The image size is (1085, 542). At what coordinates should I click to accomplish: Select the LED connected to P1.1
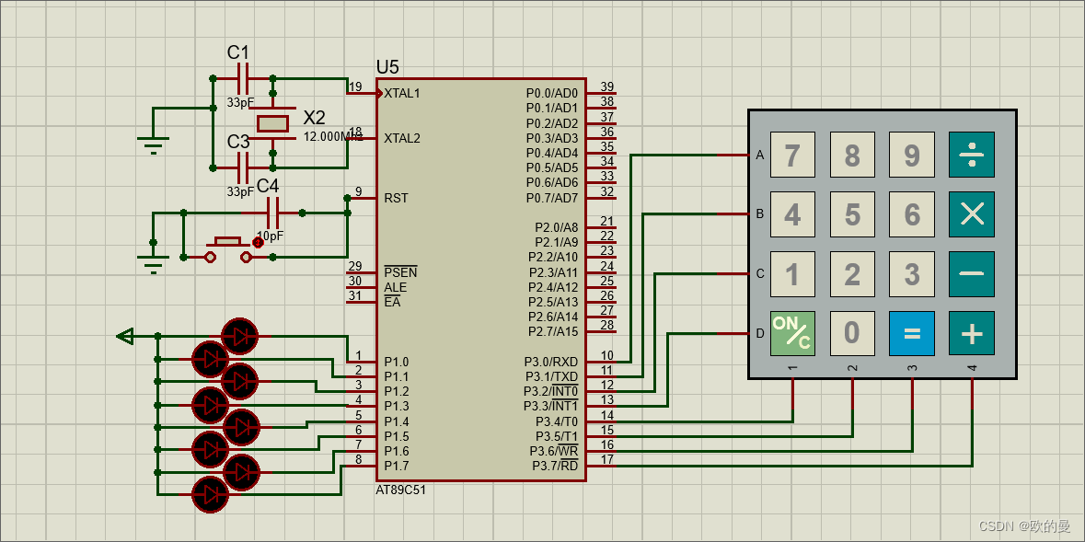[x=210, y=359]
